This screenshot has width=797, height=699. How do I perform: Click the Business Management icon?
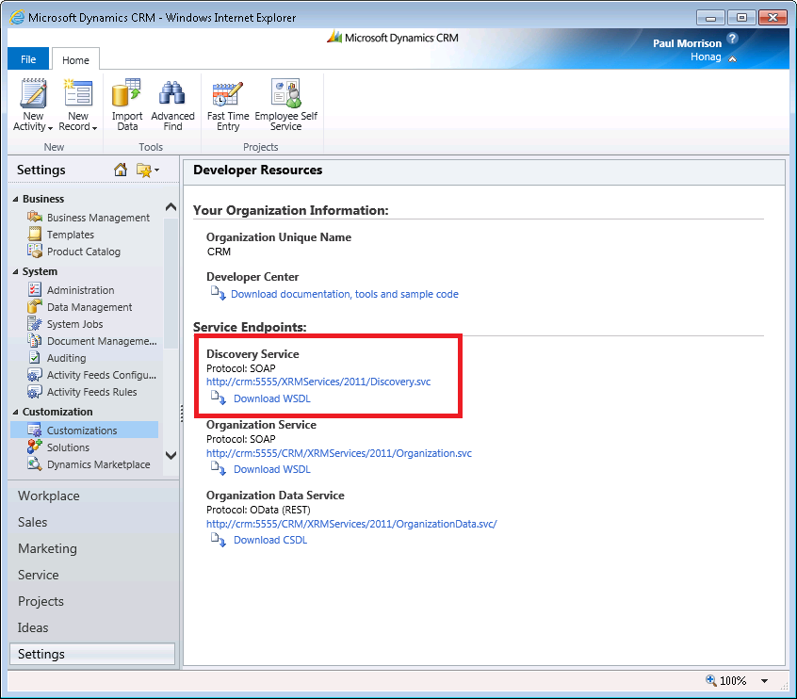point(35,217)
